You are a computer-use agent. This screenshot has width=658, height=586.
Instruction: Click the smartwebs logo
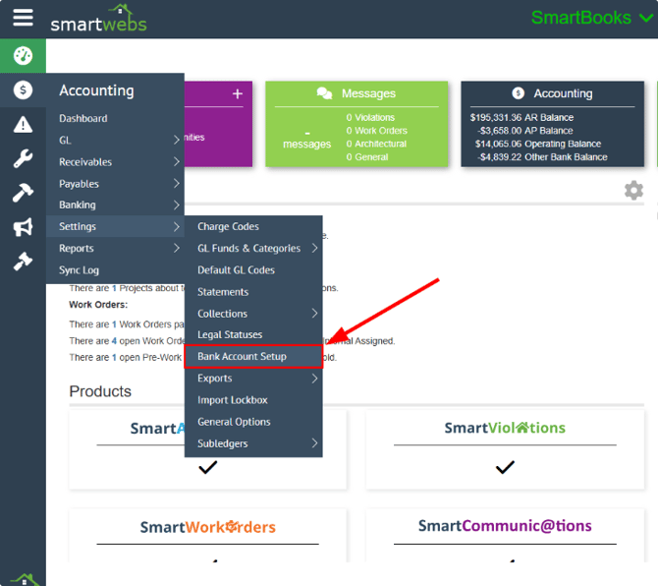98,19
